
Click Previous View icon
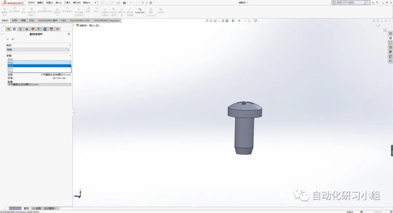(x=215, y=21)
